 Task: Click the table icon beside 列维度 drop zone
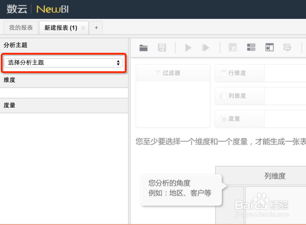pyautogui.click(x=223, y=96)
